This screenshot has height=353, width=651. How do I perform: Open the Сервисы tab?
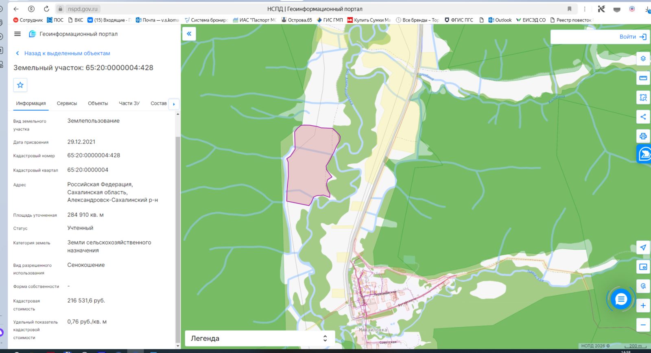click(67, 104)
